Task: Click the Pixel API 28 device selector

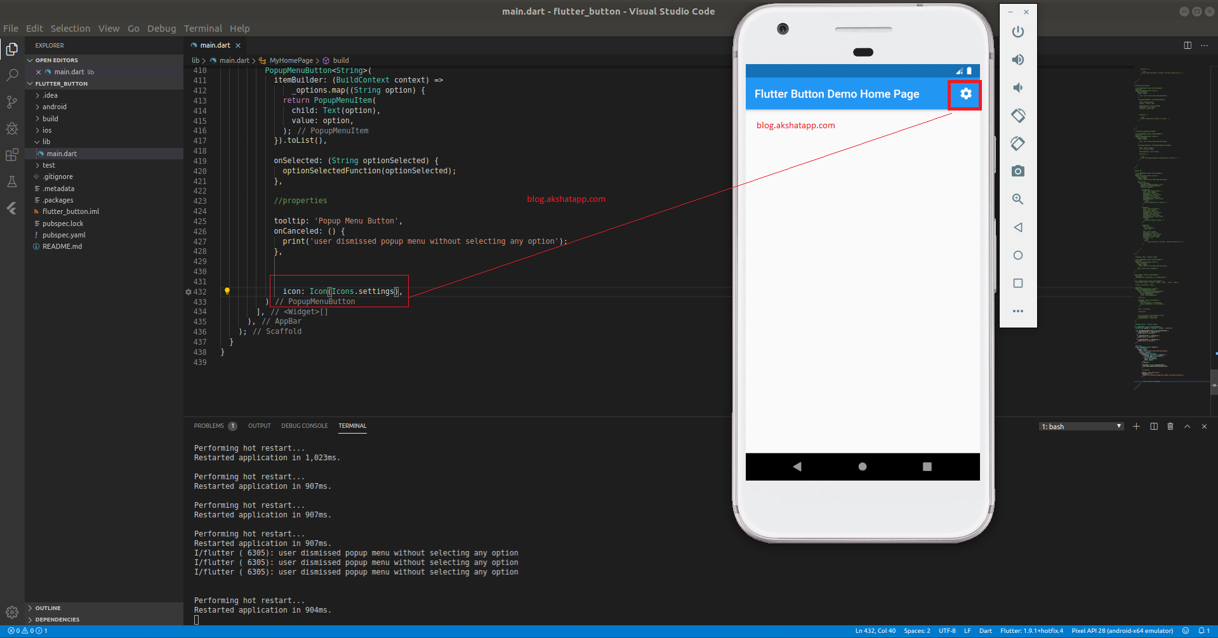Action: pos(1122,631)
